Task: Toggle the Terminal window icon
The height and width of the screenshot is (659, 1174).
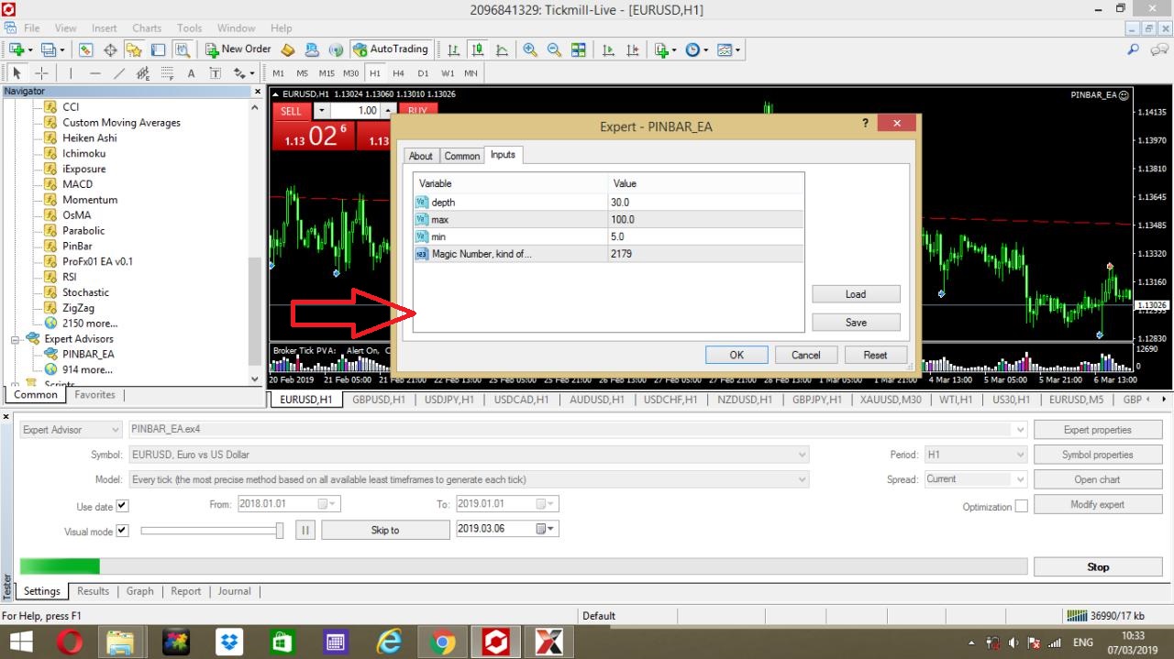Action: pyautogui.click(x=158, y=49)
